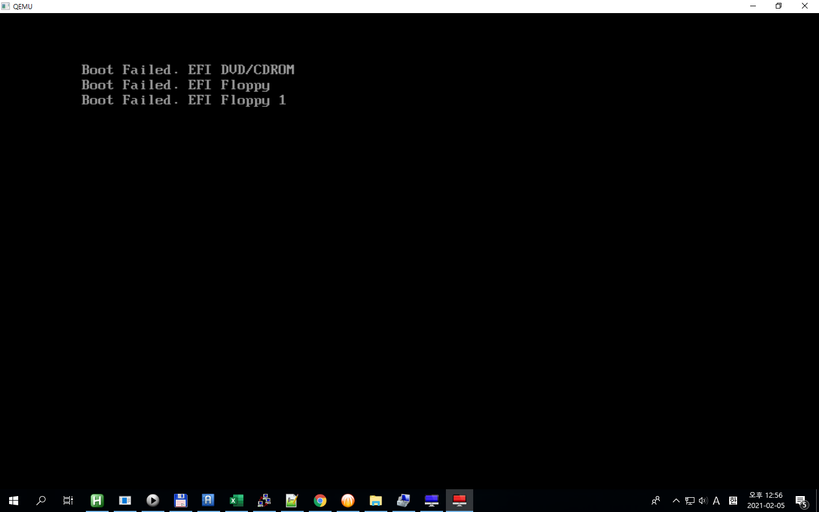Open the Action Center notifications
The height and width of the screenshot is (512, 819).
tap(801, 501)
